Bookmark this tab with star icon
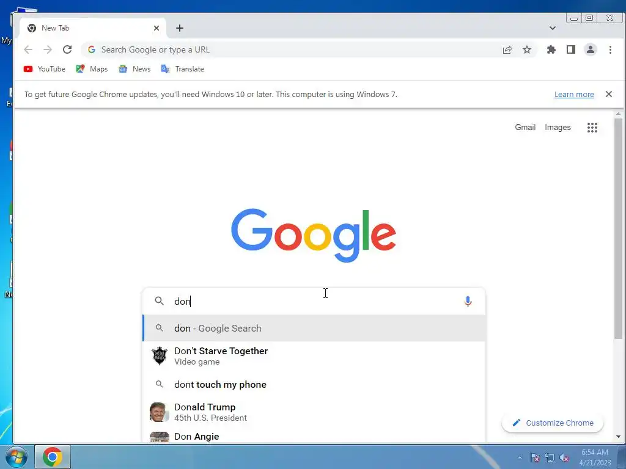 pos(527,49)
